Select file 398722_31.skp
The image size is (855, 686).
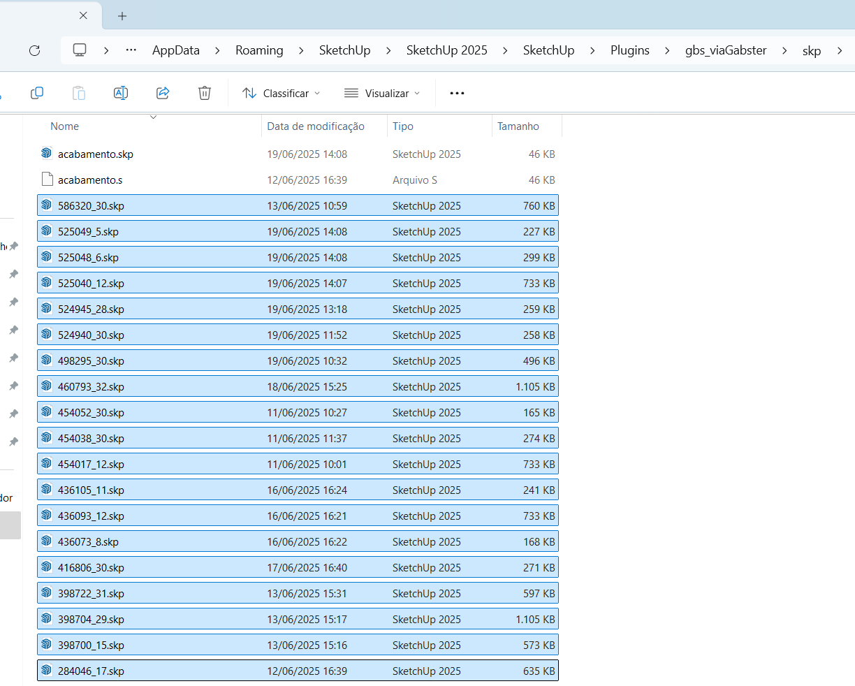coord(298,593)
